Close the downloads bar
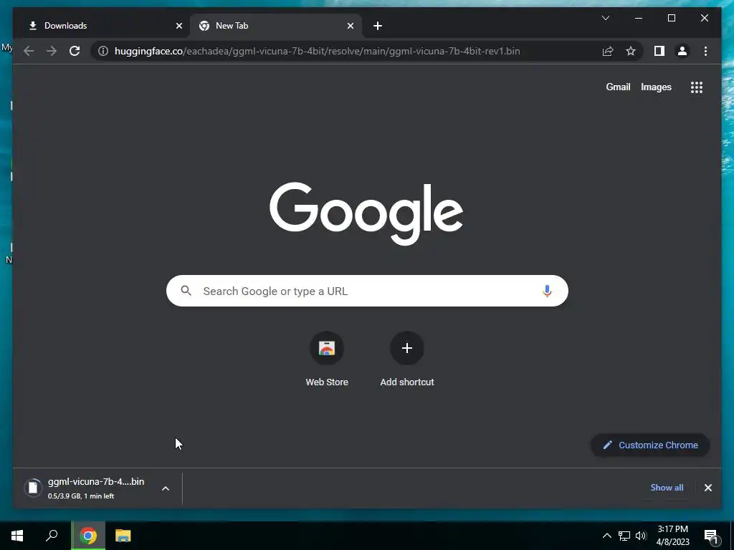Image resolution: width=734 pixels, height=550 pixels. click(x=707, y=488)
